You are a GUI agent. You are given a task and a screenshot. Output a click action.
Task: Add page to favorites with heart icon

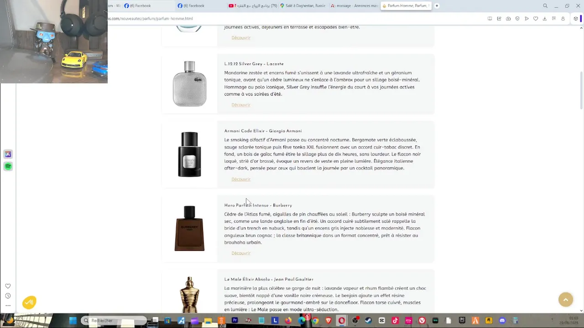pos(536,19)
